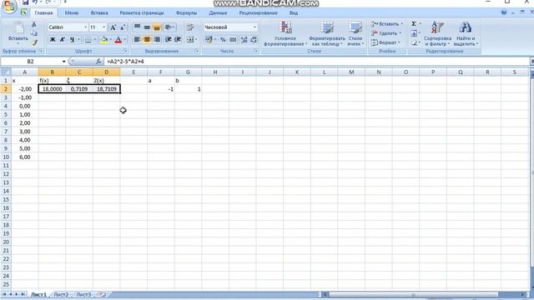The width and height of the screenshot is (534, 300).
Task: Open the font color dropdown arrow
Action: point(124,40)
